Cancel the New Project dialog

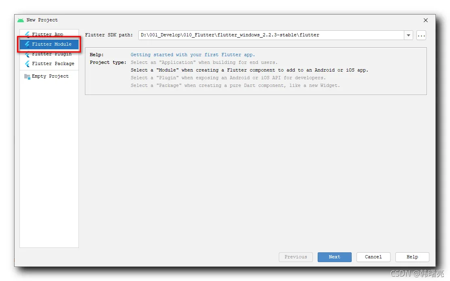point(373,257)
